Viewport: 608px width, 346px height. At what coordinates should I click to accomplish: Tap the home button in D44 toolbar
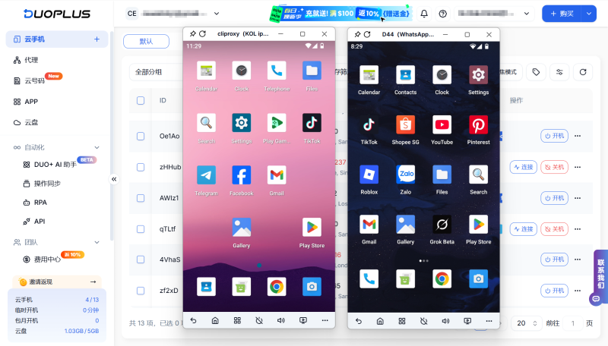tap(380, 321)
